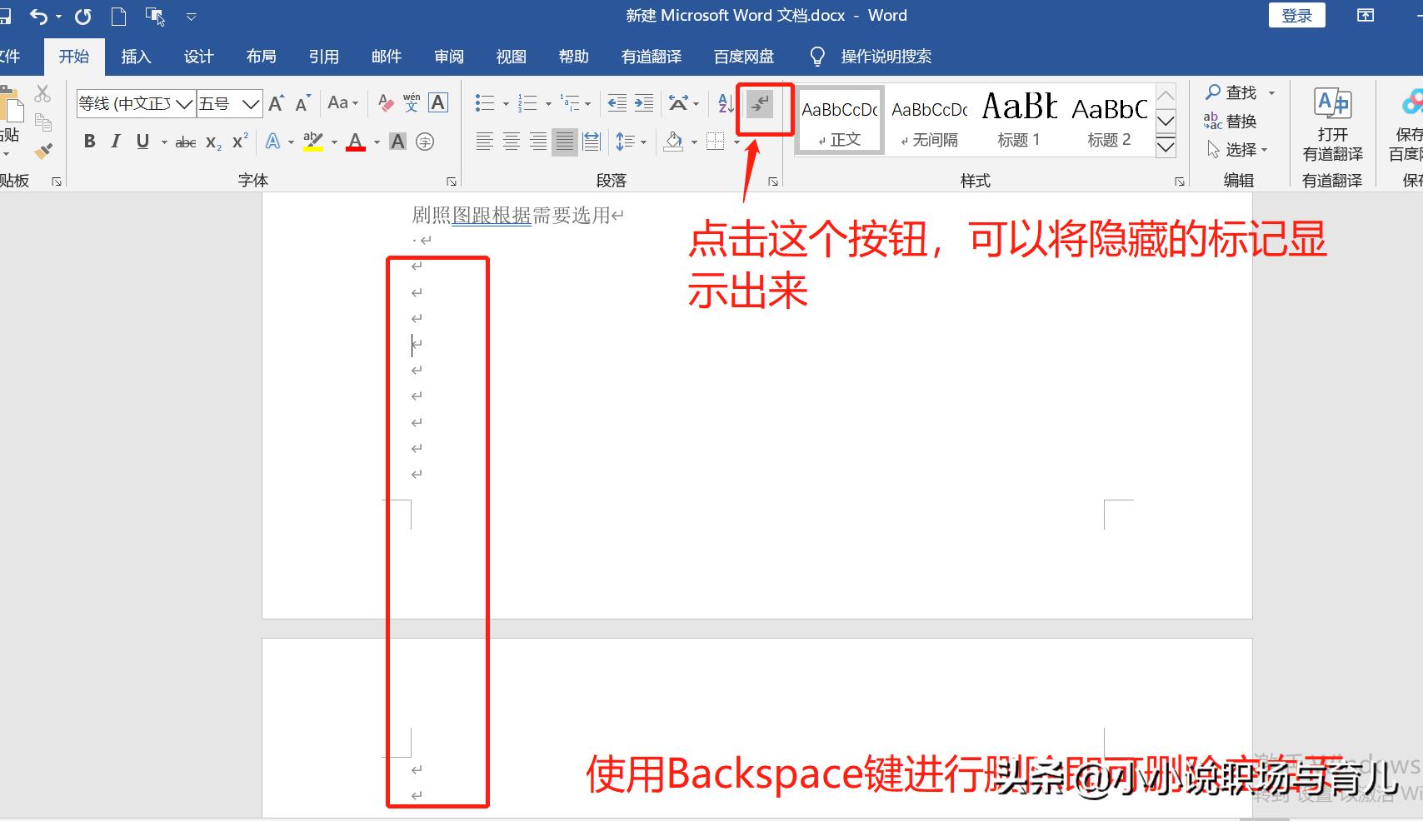Click the 登录 sign-in button
Viewport: 1423px width, 821px height.
[x=1296, y=15]
